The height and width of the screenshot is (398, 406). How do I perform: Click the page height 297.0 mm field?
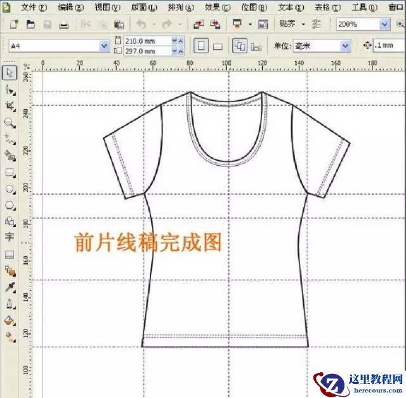(148, 51)
